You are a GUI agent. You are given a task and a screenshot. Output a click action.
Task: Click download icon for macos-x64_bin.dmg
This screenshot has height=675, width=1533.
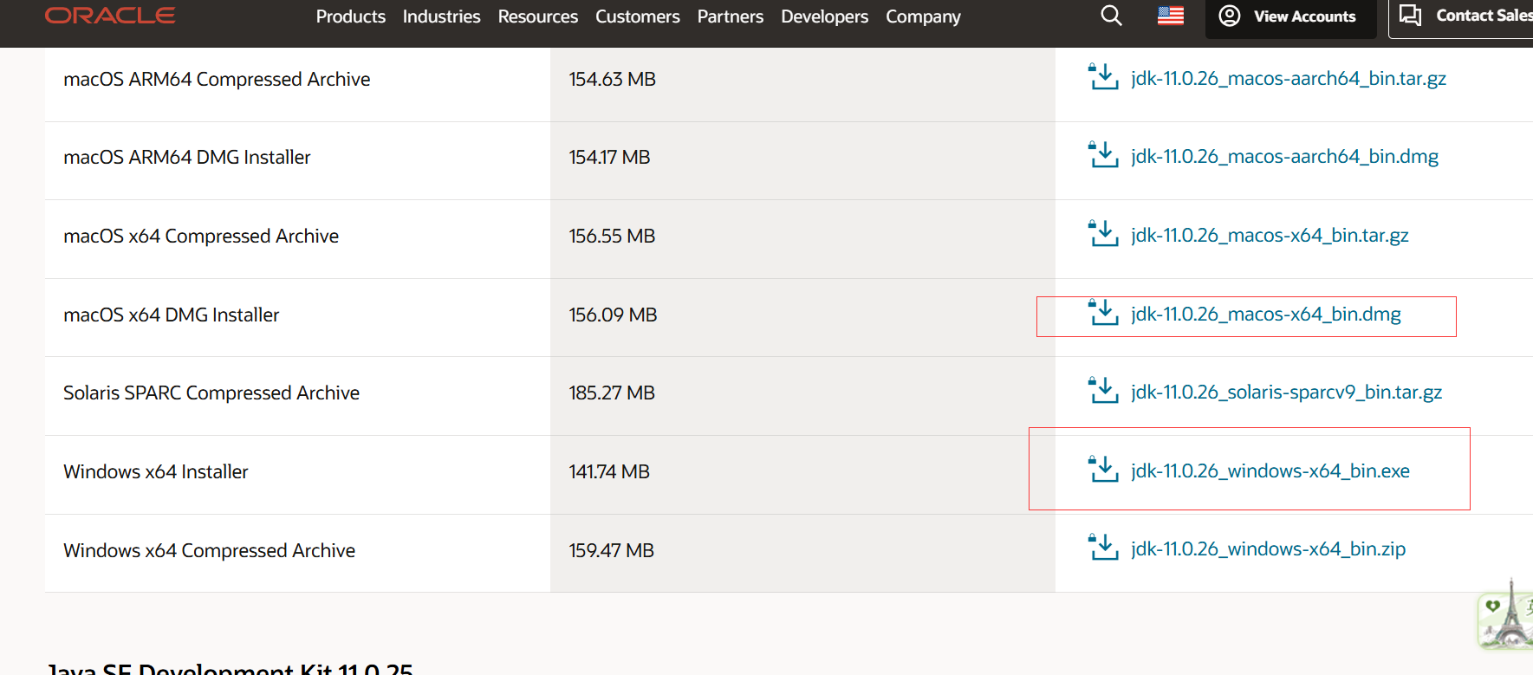1103,312
